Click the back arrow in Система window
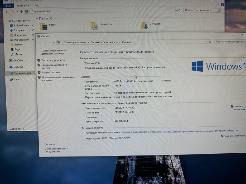The image size is (246, 184). coord(39,43)
